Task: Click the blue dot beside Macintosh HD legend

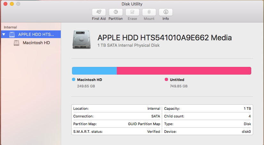Action: pyautogui.click(x=74, y=79)
